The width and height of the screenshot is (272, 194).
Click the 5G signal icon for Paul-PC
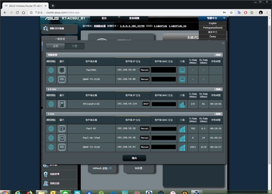(x=182, y=129)
